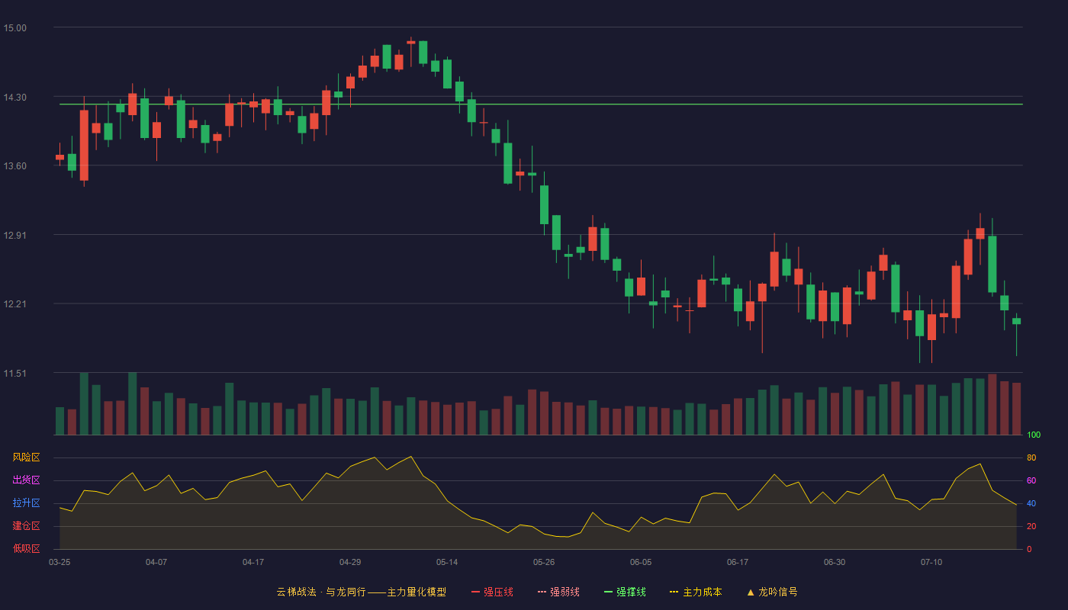This screenshot has width=1068, height=610.
Task: Click the pink dashed 强弱线 legend icon
Action: [x=542, y=592]
